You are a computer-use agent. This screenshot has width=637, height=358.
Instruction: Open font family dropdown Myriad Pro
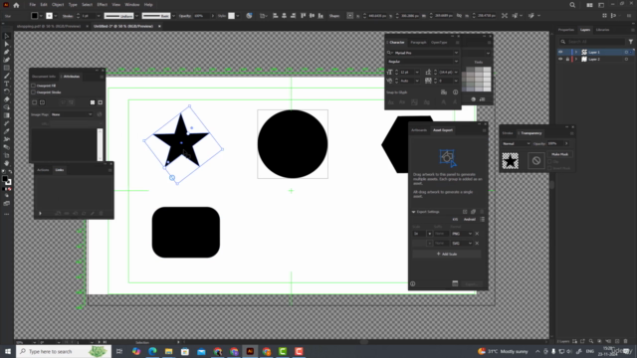coord(456,53)
